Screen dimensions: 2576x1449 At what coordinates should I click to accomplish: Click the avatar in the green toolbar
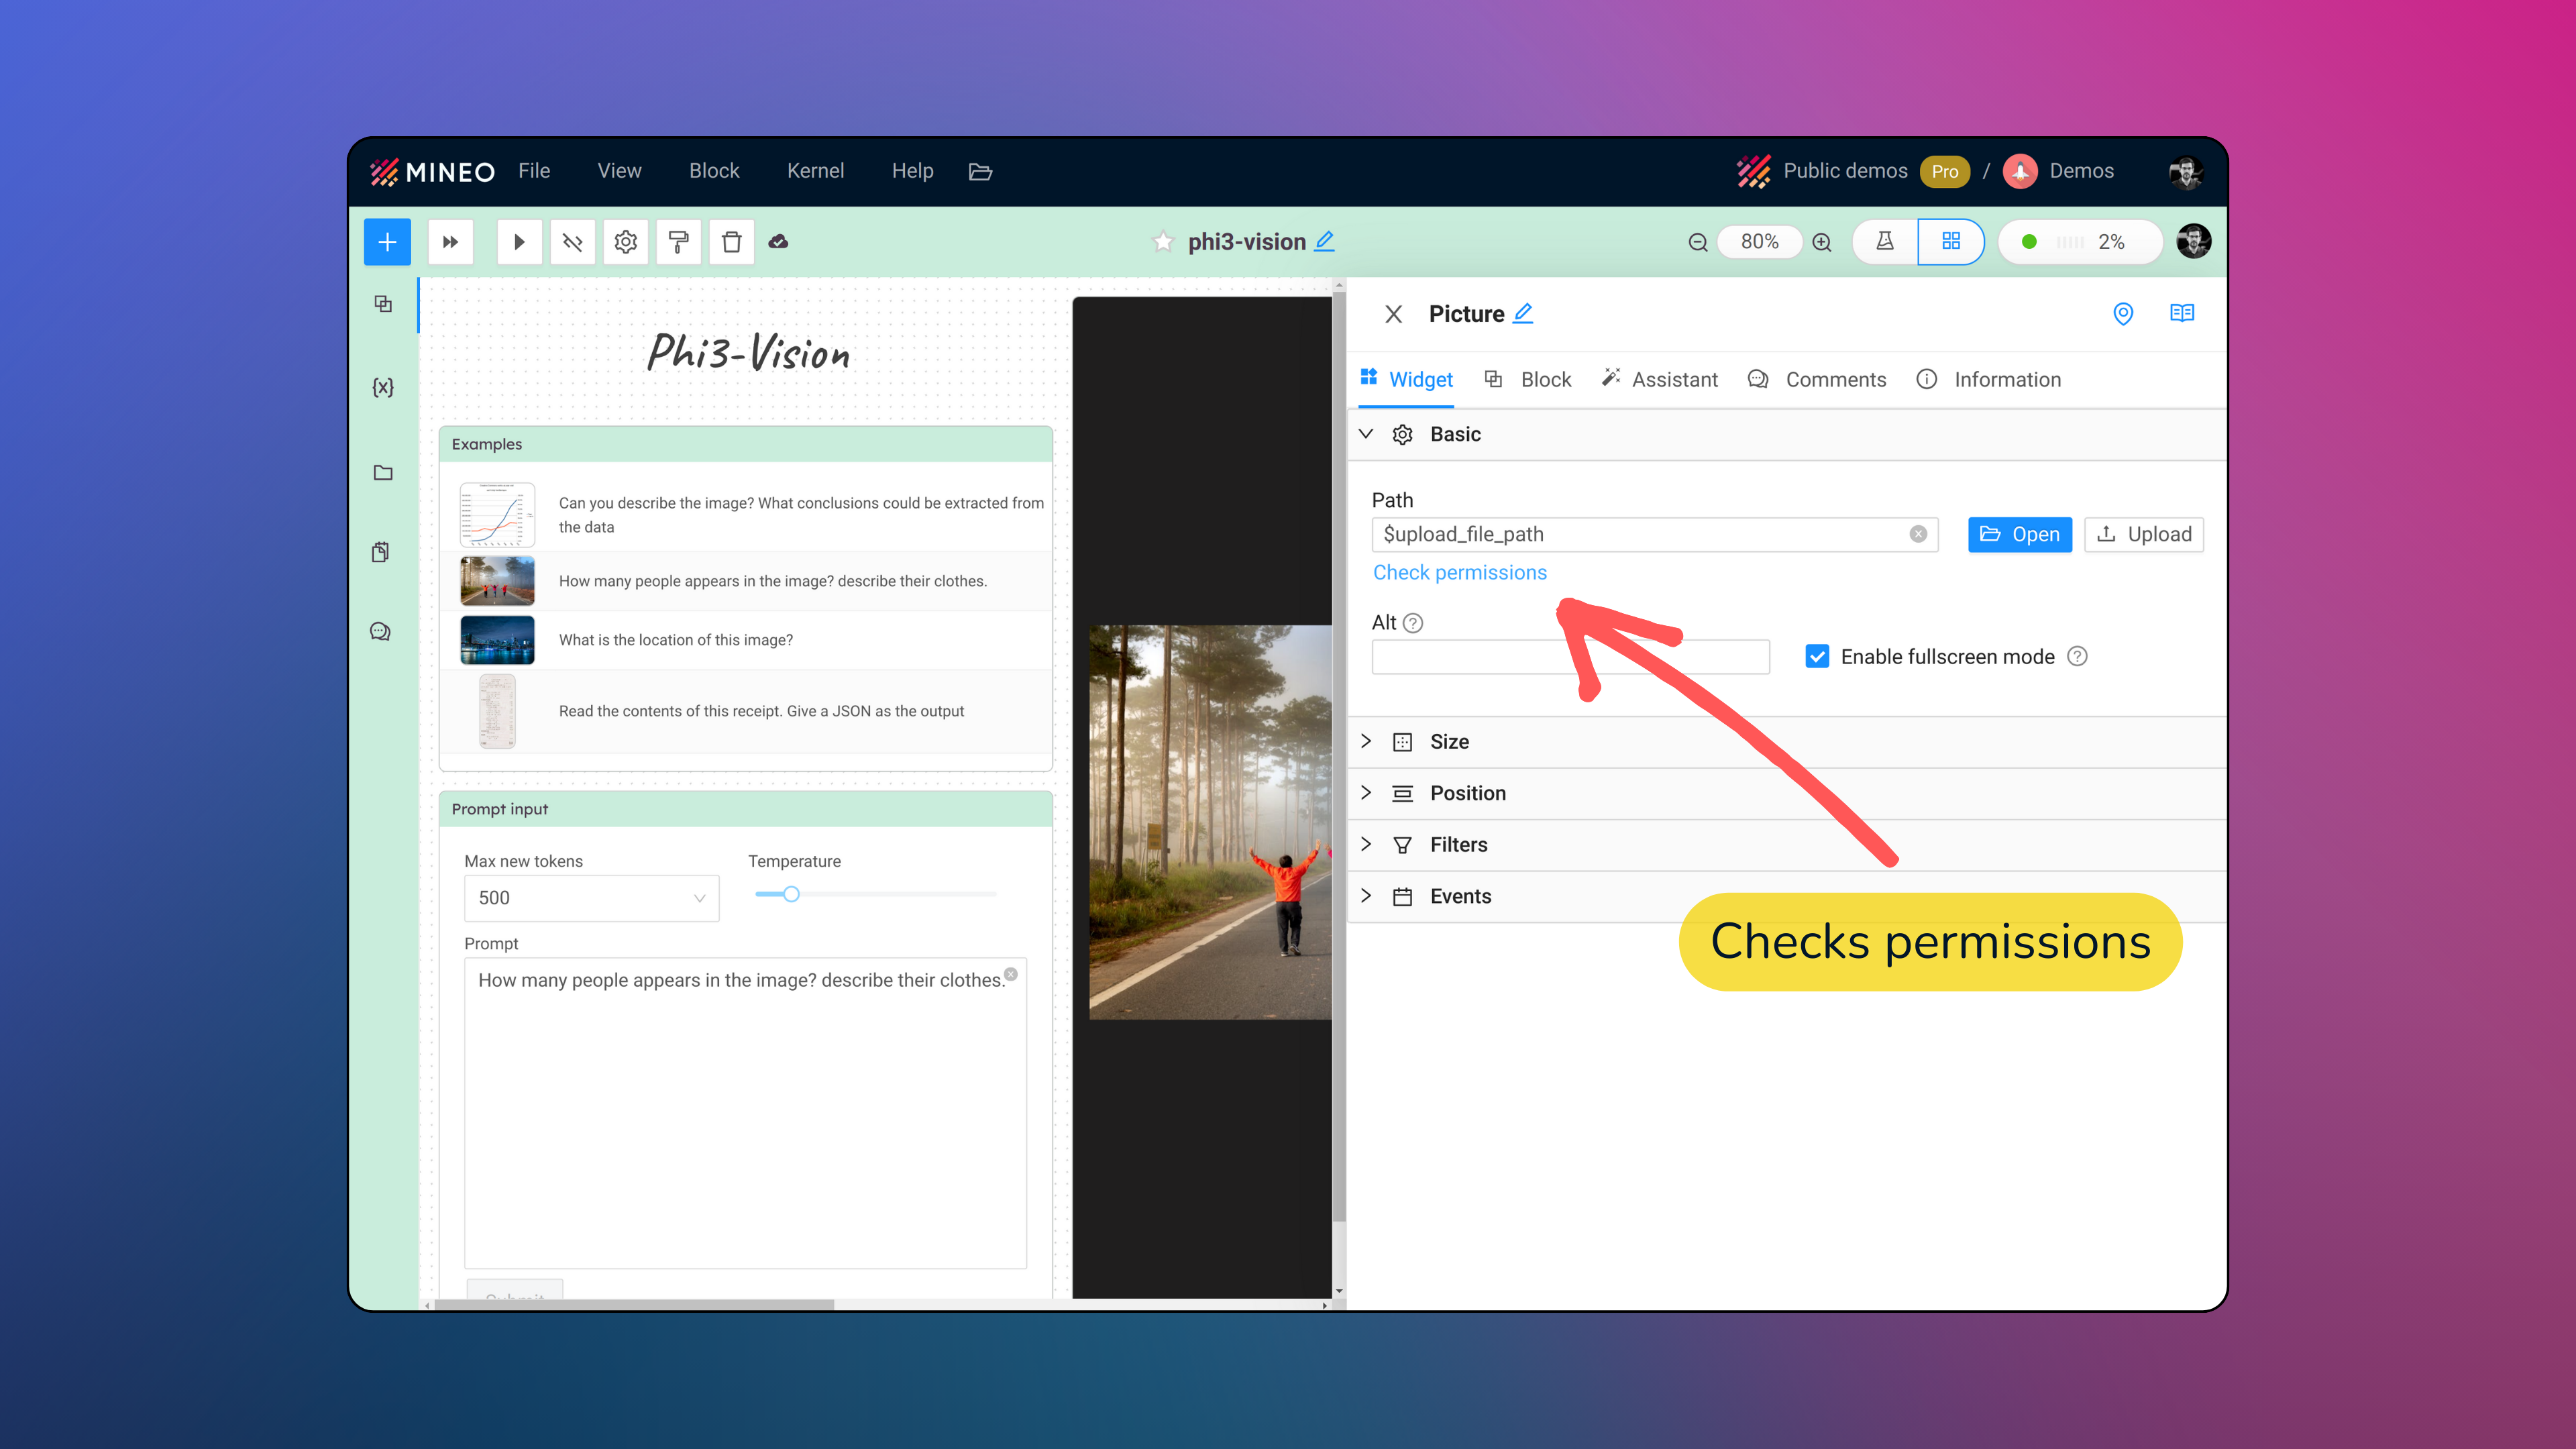(x=2194, y=241)
